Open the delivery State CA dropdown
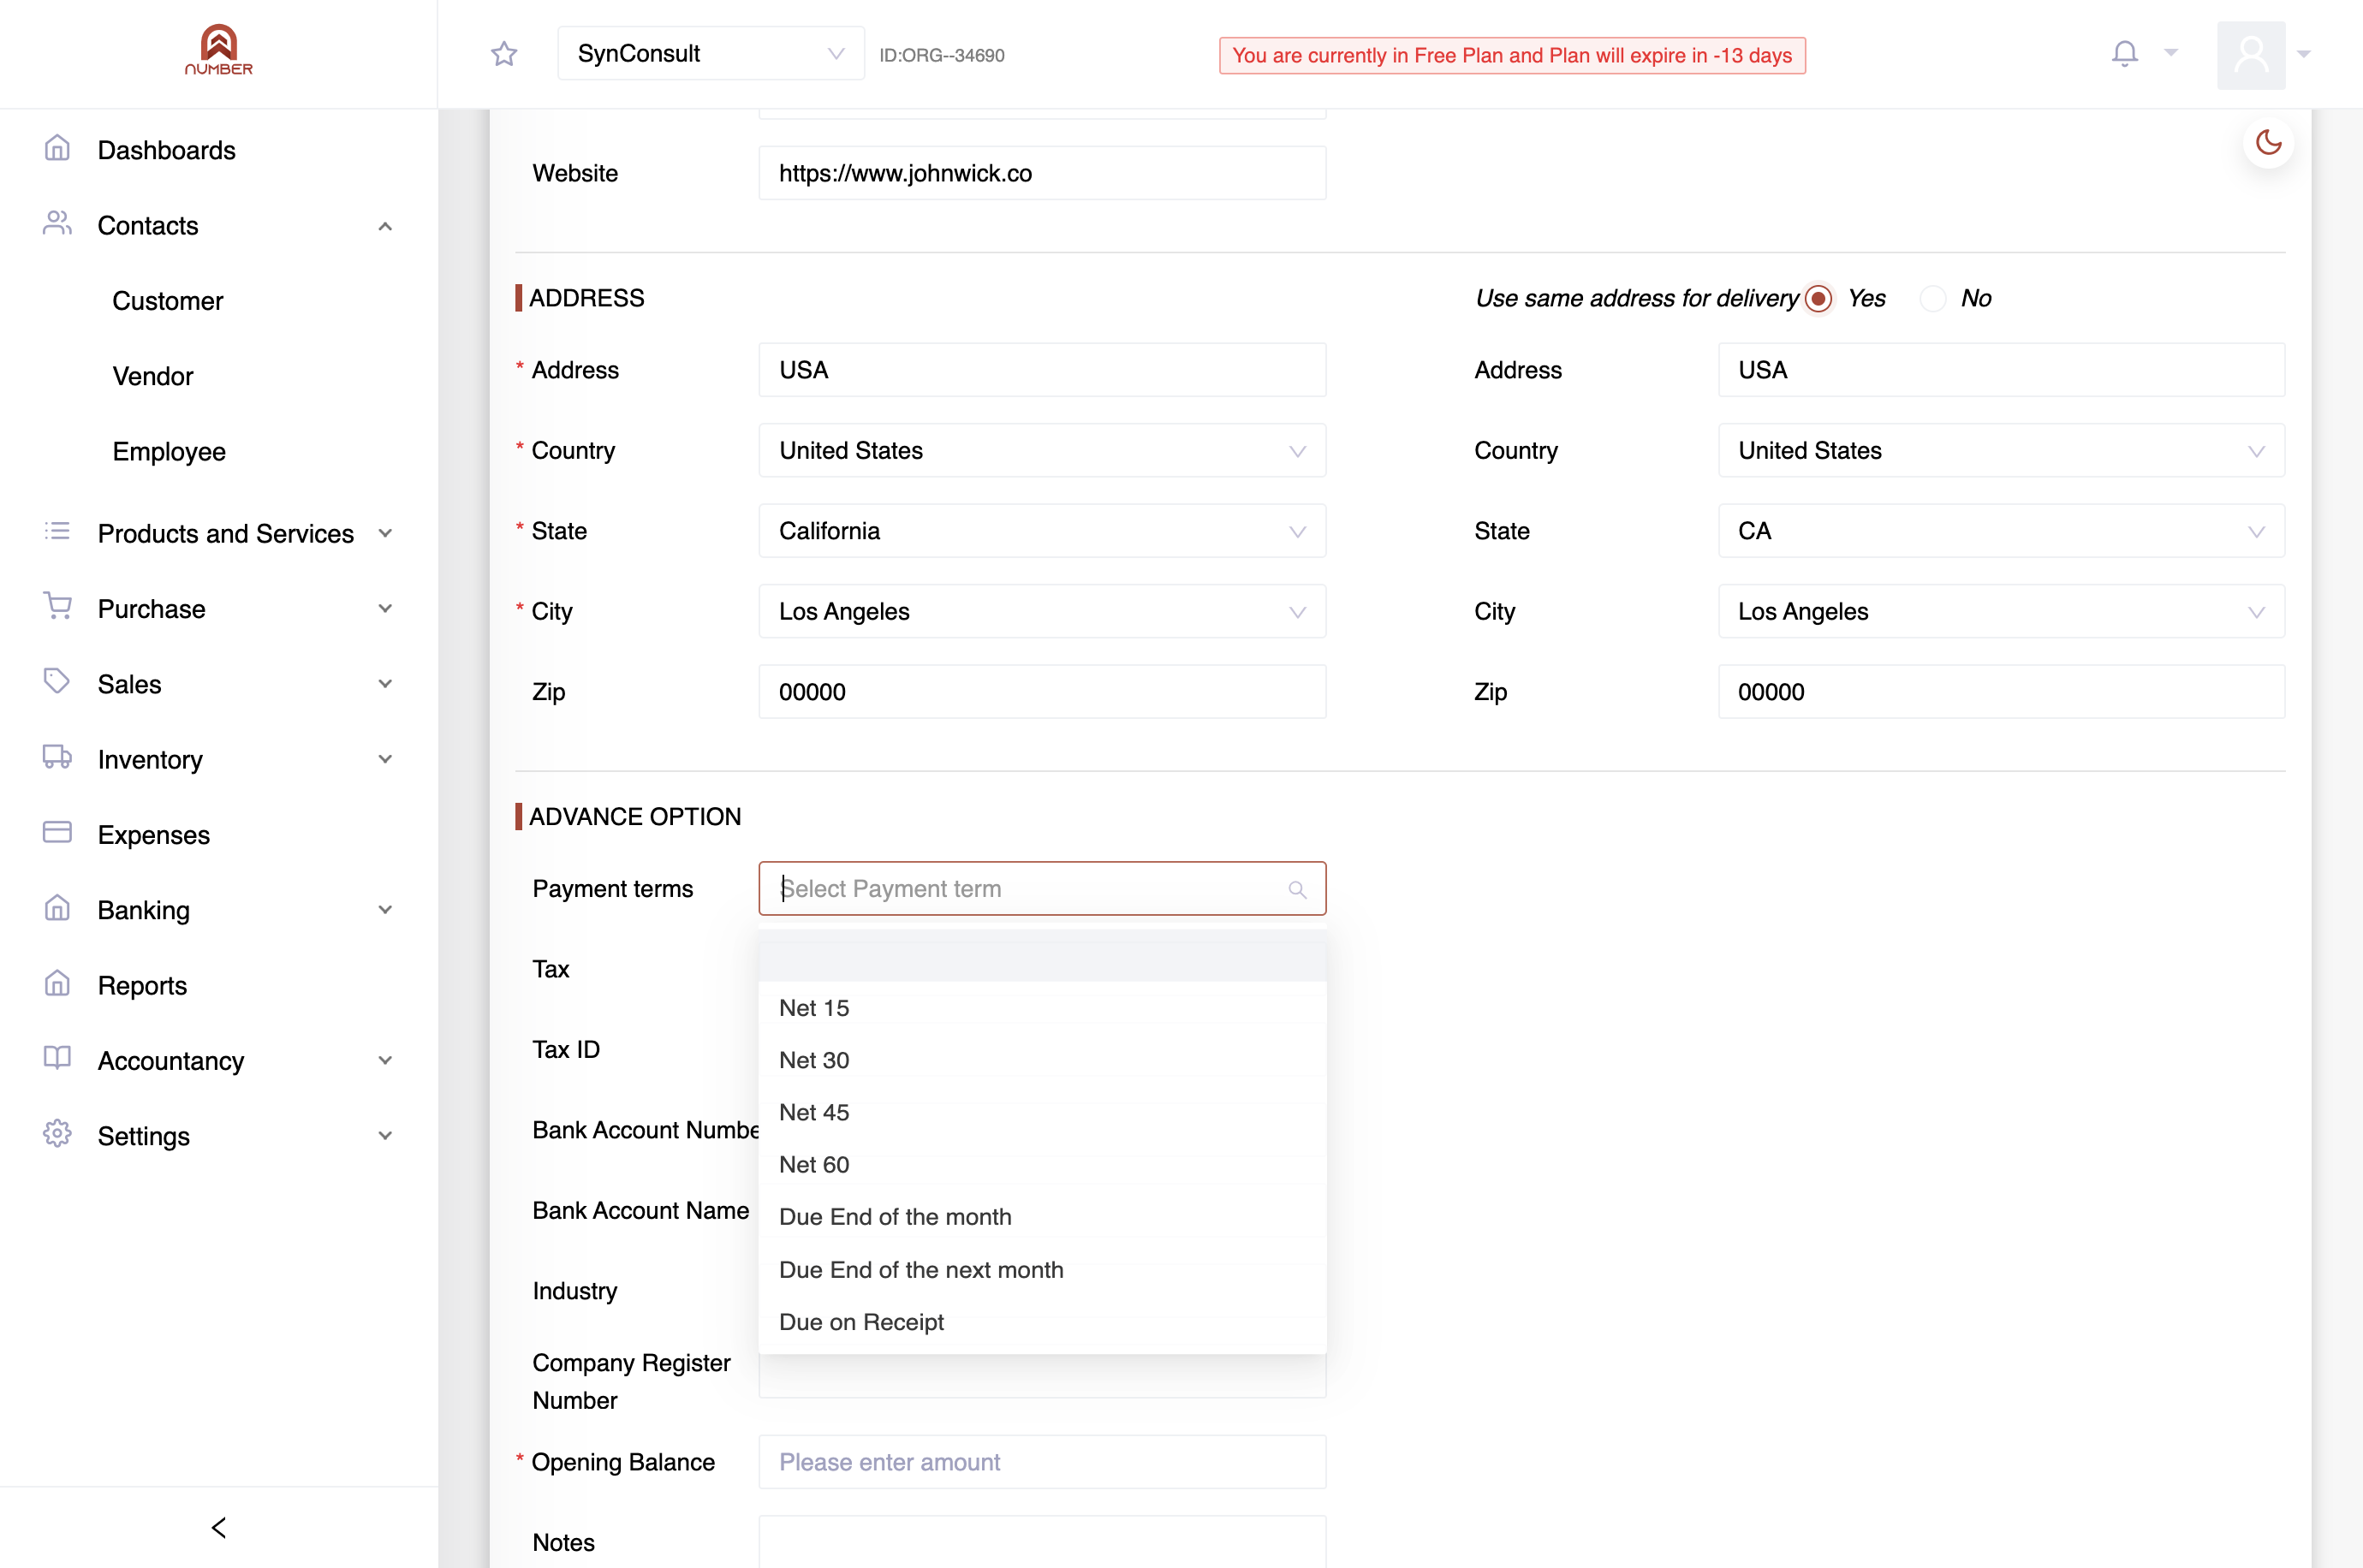This screenshot has height=1568, width=2363. (2001, 531)
